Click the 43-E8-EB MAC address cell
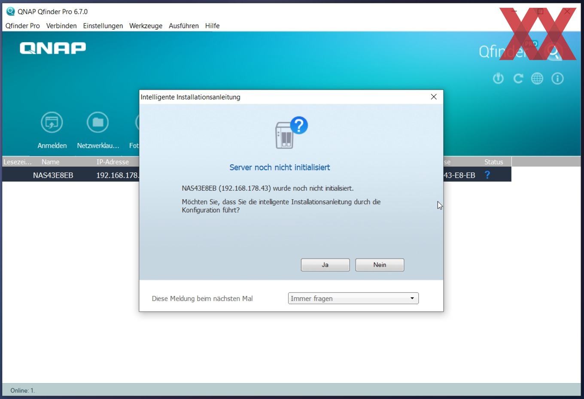584x399 pixels. (459, 175)
